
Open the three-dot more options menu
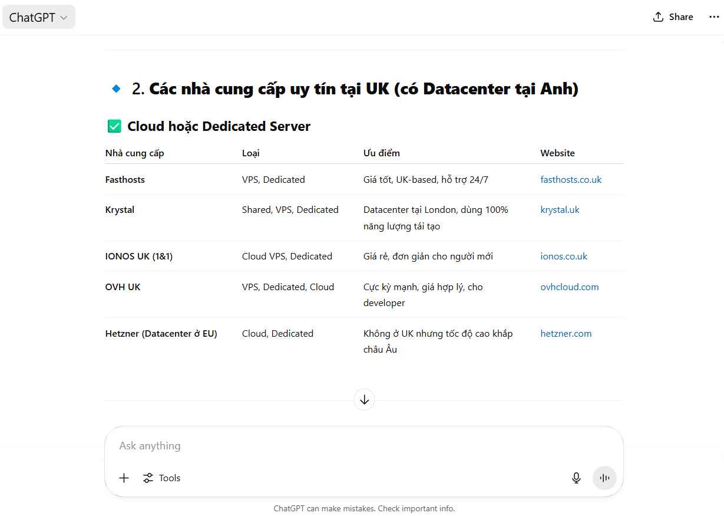coord(714,17)
